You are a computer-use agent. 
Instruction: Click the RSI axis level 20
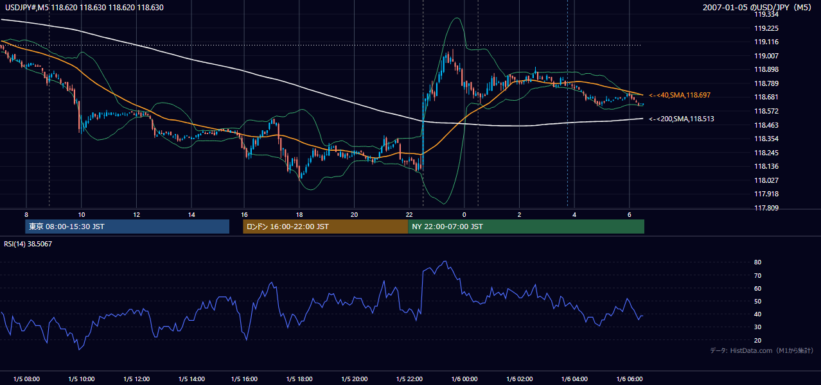758,340
